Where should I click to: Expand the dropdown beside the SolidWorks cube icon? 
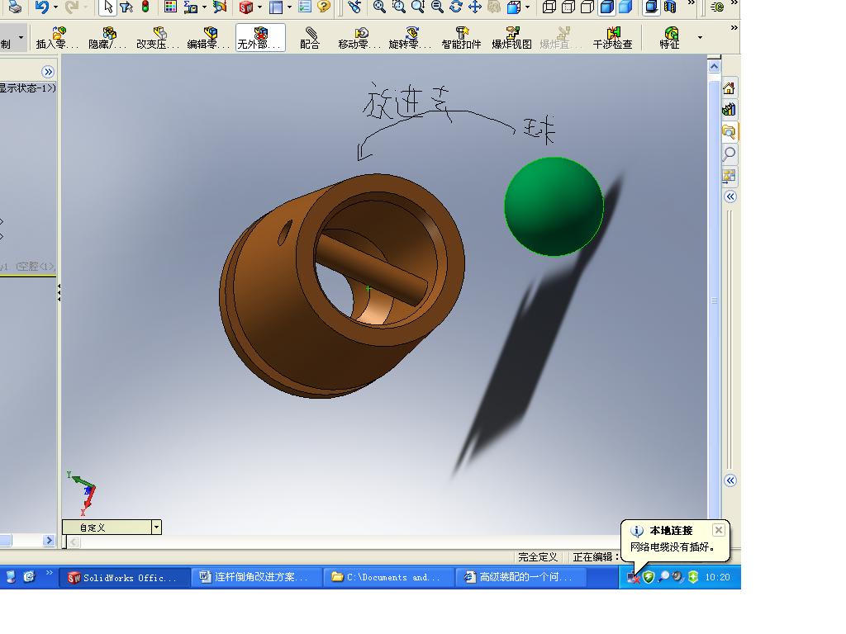tap(259, 7)
